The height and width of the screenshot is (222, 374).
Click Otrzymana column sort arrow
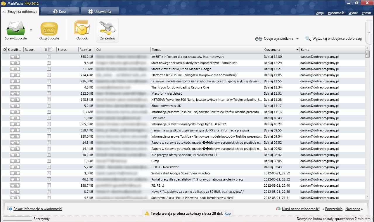(x=297, y=50)
